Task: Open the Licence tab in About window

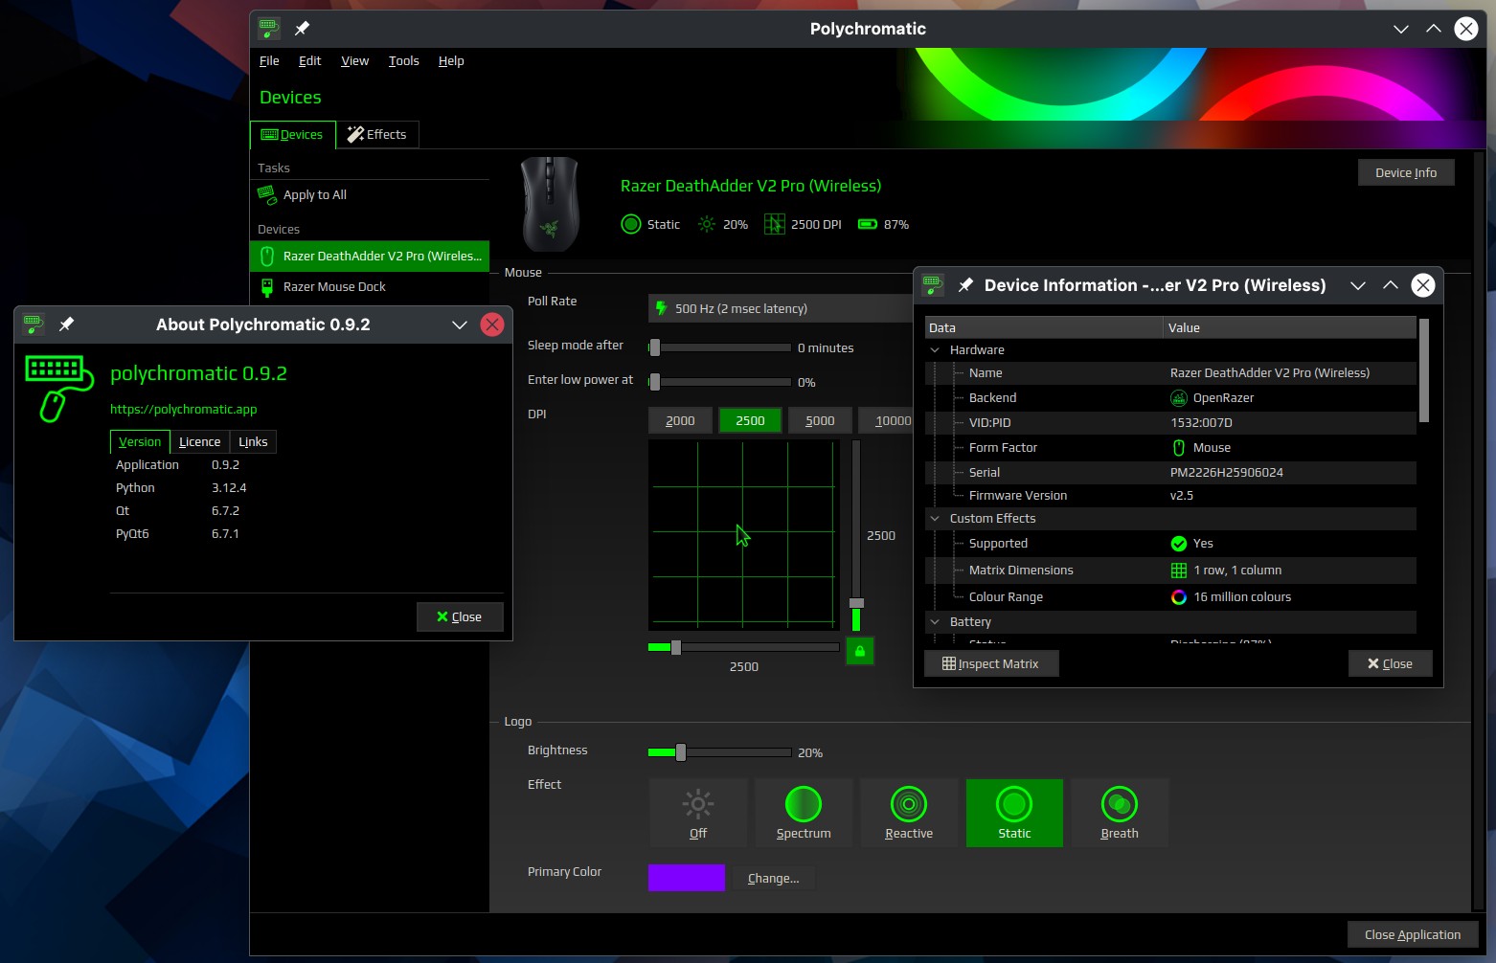Action: [199, 441]
